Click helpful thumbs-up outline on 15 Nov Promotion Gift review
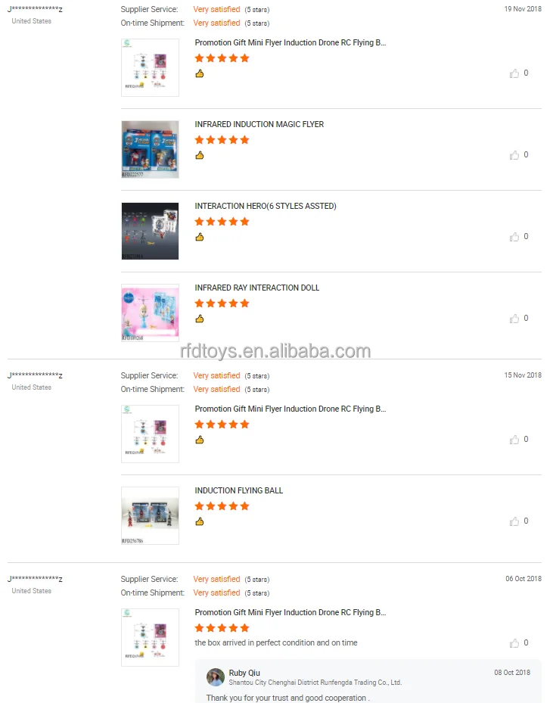Image resolution: width=550 pixels, height=703 pixels. click(x=514, y=440)
